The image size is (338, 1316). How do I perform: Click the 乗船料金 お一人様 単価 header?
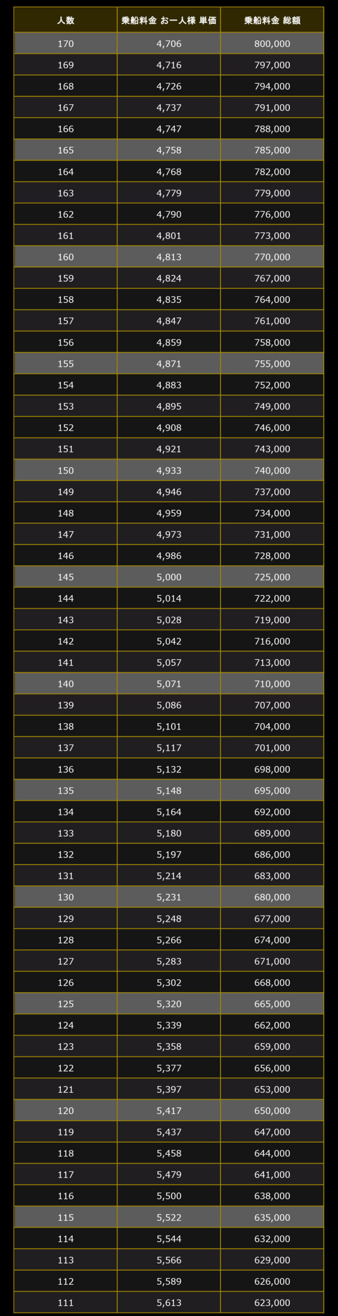pos(169,20)
